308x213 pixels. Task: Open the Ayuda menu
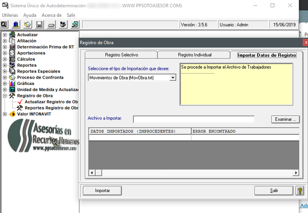(30, 15)
